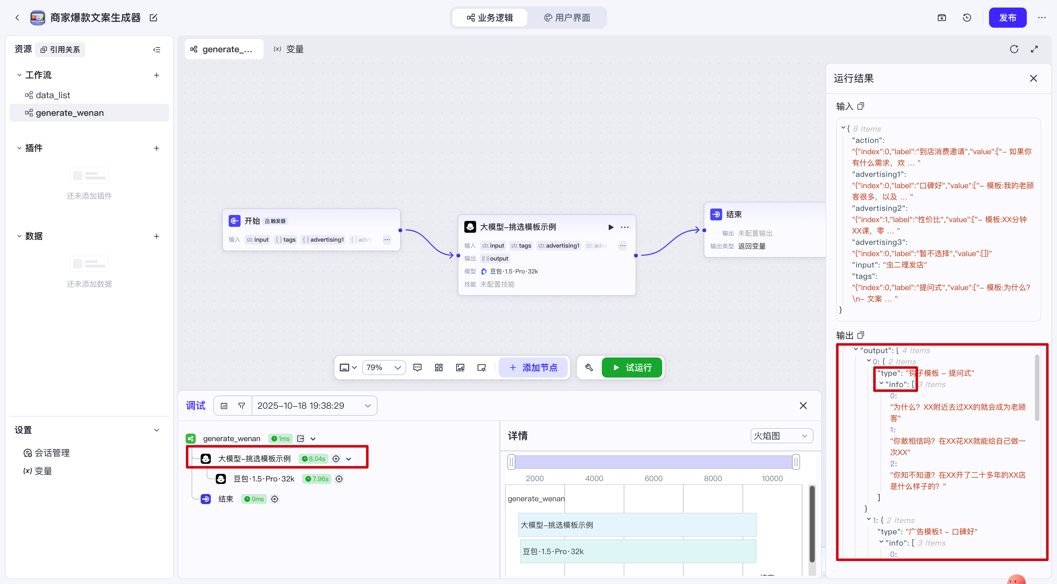
Task: Click the canvas refresh icon
Action: point(1014,49)
